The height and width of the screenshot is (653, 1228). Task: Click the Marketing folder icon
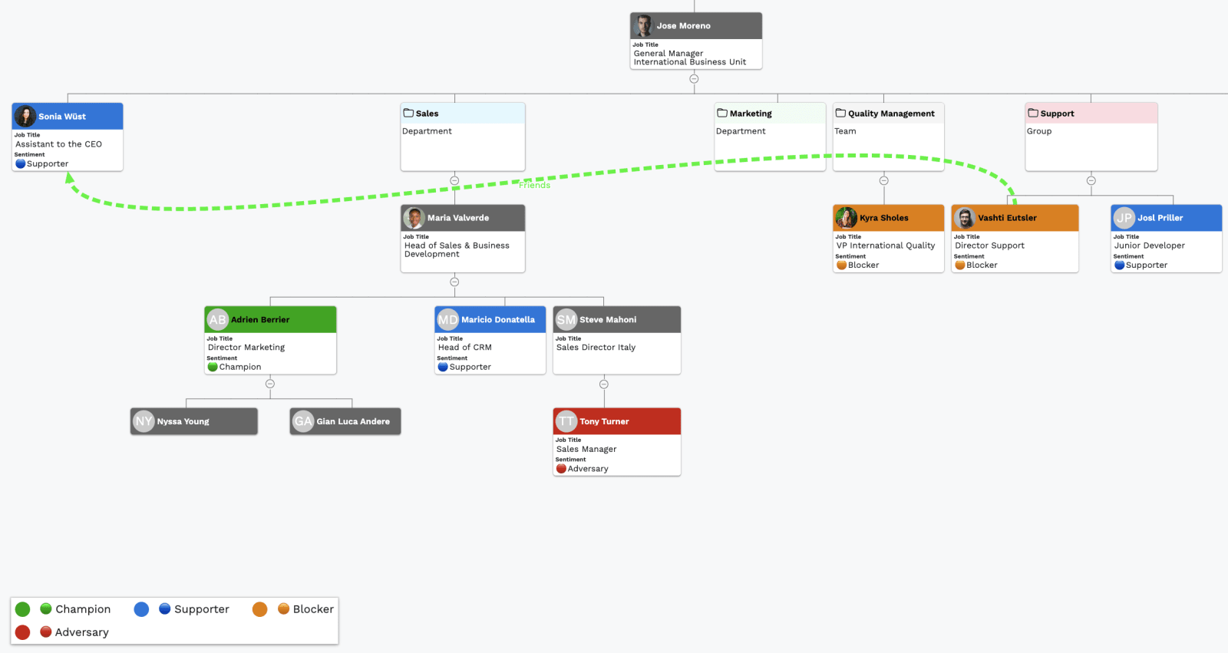[x=722, y=113]
